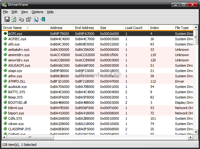
Task: Sort by the Load Count column header
Action: point(136,28)
